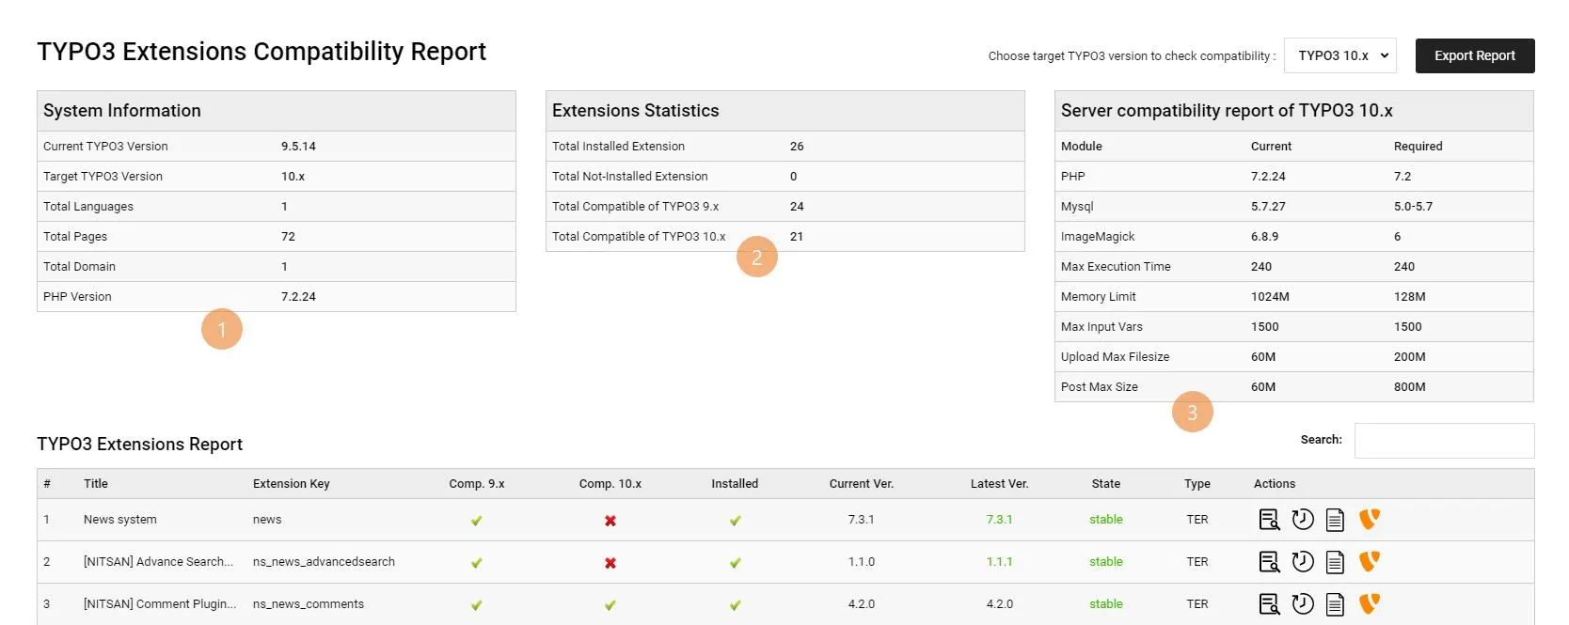Click the Installed check mark for ns_news_comments

[x=736, y=605]
